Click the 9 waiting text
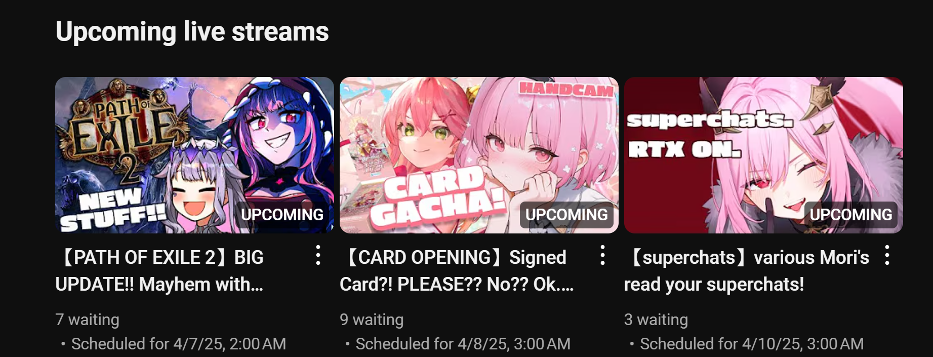Viewport: 933px width, 357px height. click(x=372, y=320)
